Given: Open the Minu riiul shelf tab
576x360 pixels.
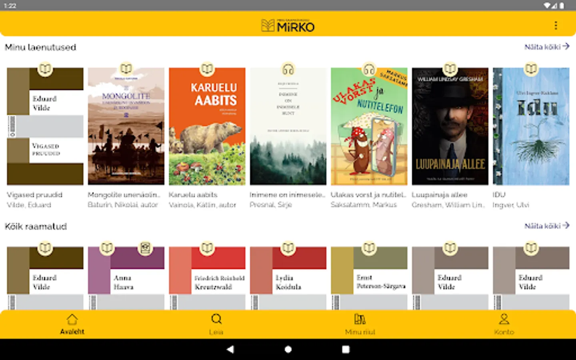Looking at the screenshot, I should pos(360,324).
